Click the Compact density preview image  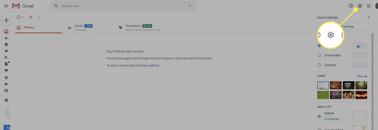click(x=360, y=65)
